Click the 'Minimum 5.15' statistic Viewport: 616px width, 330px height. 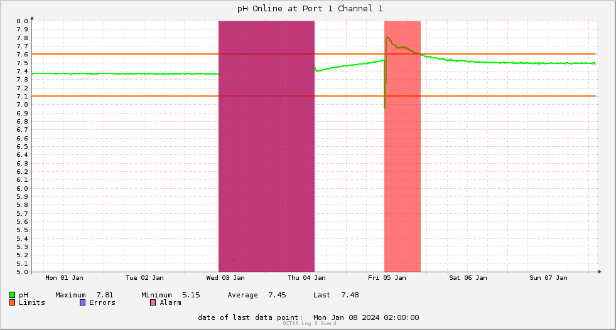171,295
